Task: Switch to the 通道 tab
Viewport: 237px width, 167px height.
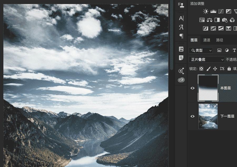Action: pos(207,40)
